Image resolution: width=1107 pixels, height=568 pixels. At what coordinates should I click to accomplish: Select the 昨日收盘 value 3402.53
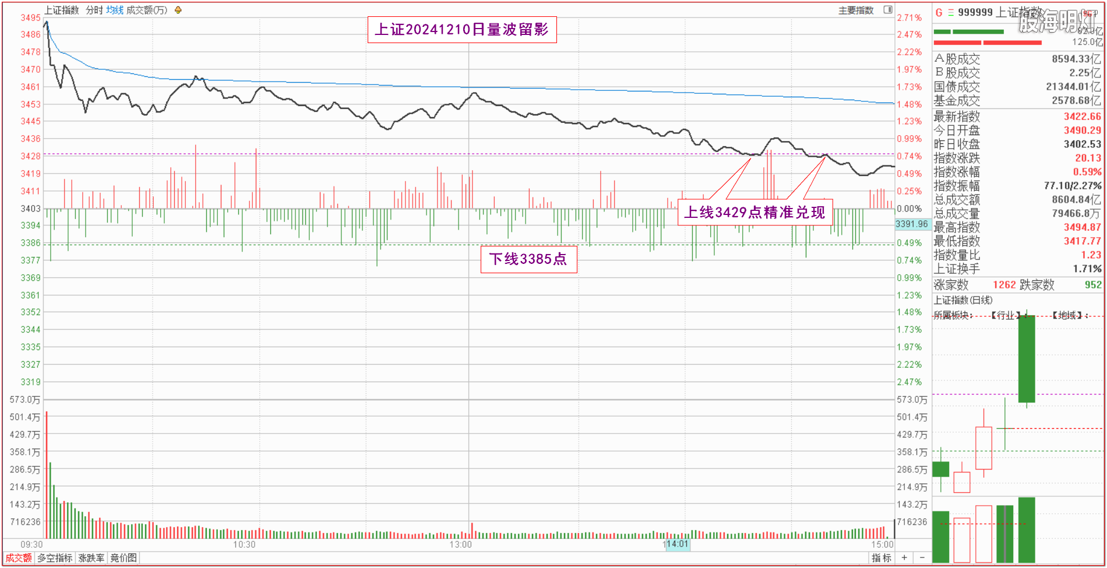click(1083, 144)
